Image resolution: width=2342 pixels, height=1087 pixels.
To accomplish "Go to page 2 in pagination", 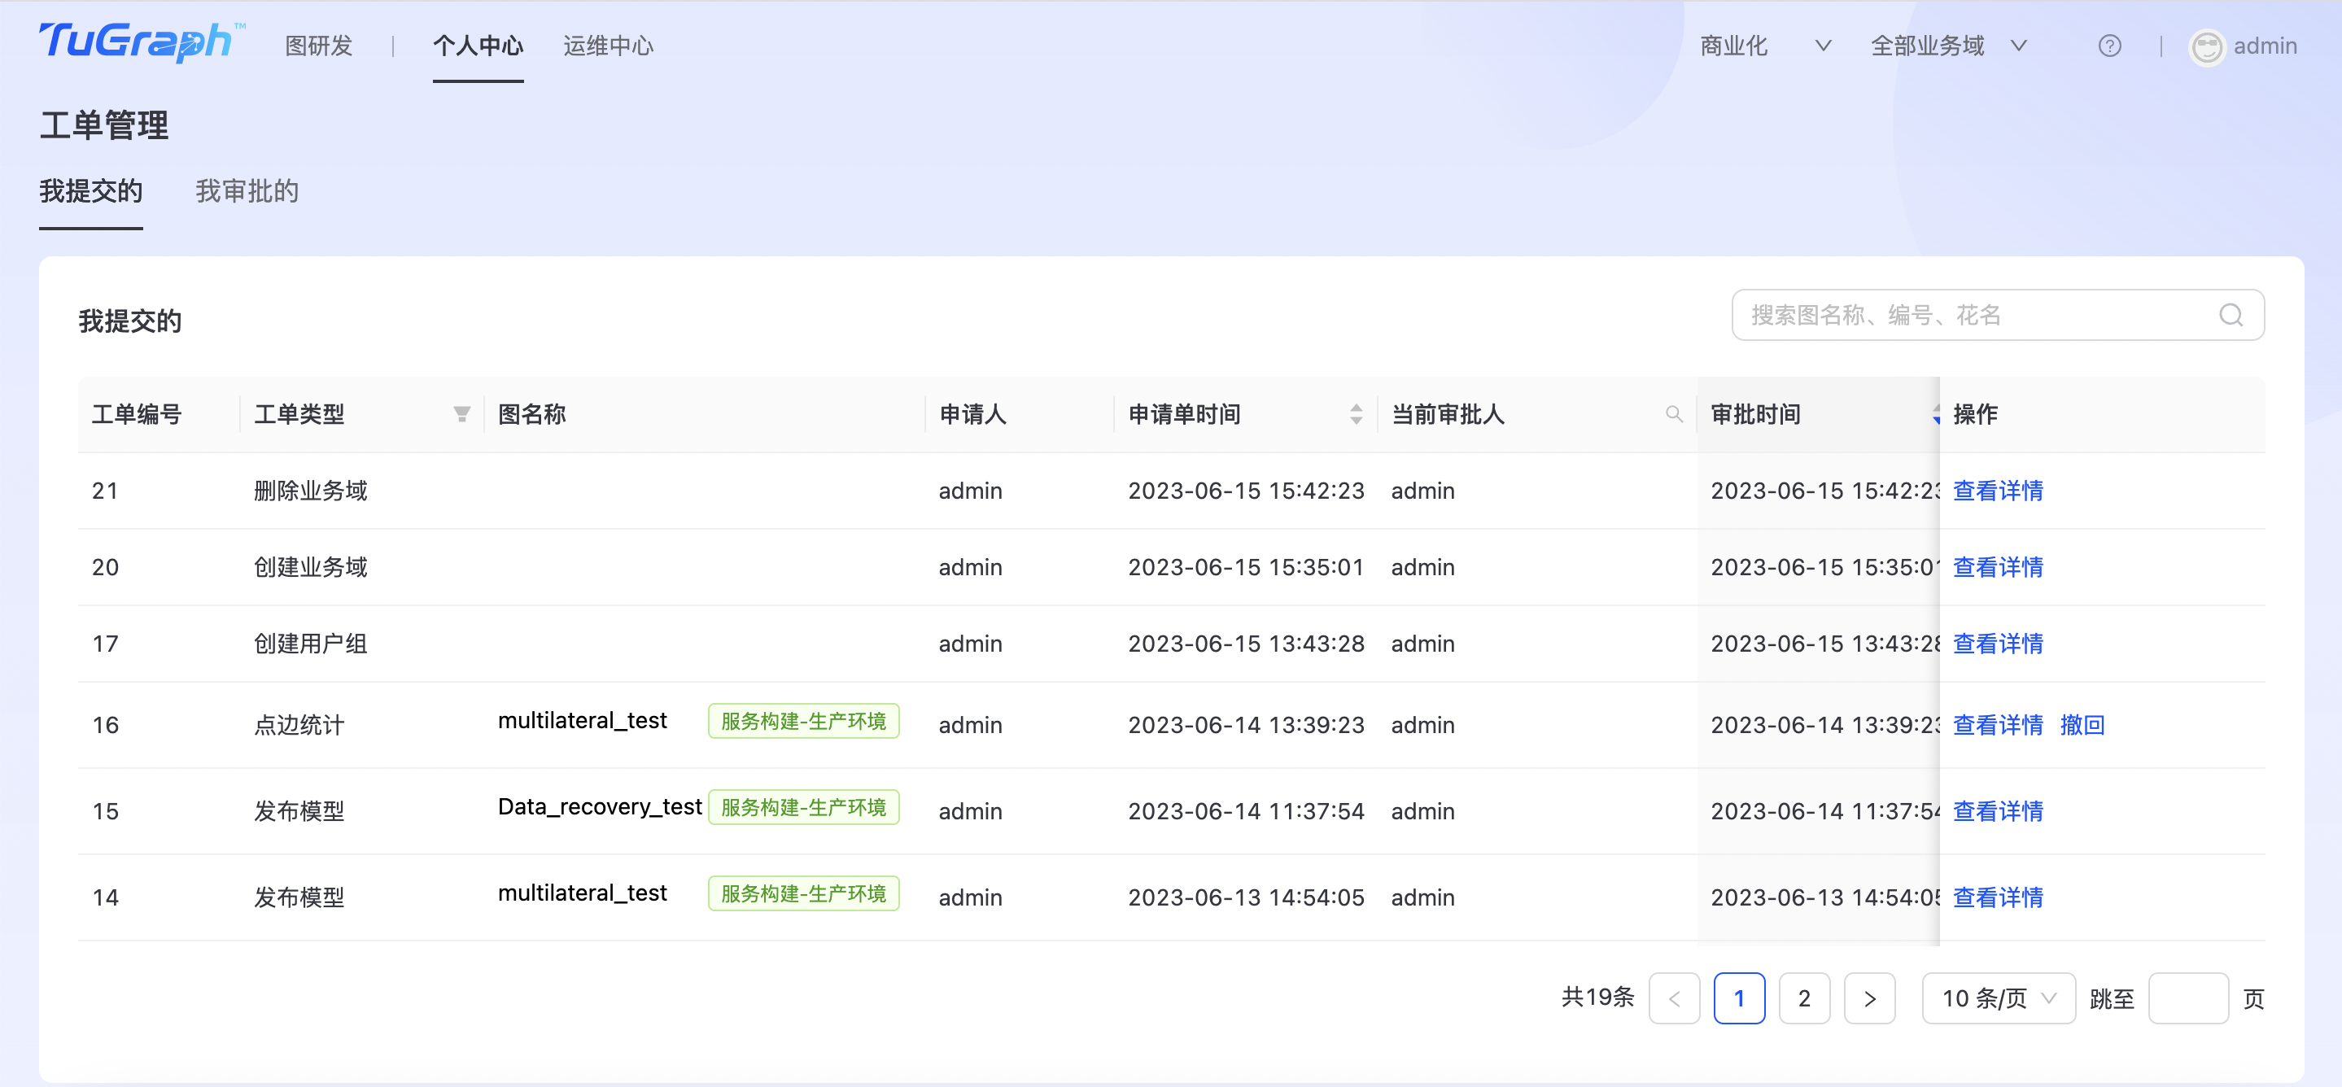I will (1804, 998).
